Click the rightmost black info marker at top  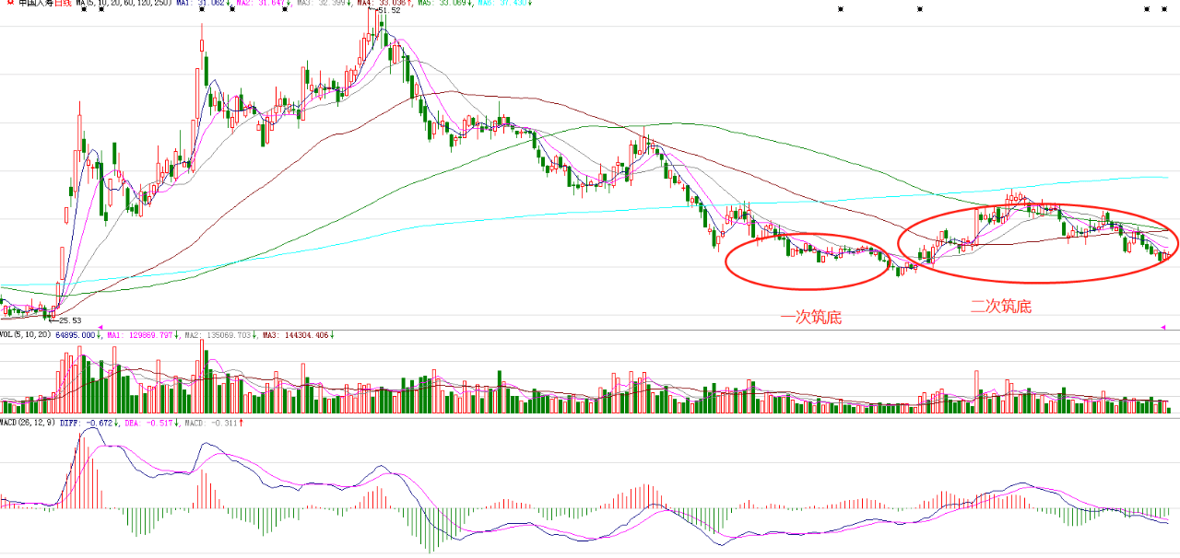(1161, 10)
